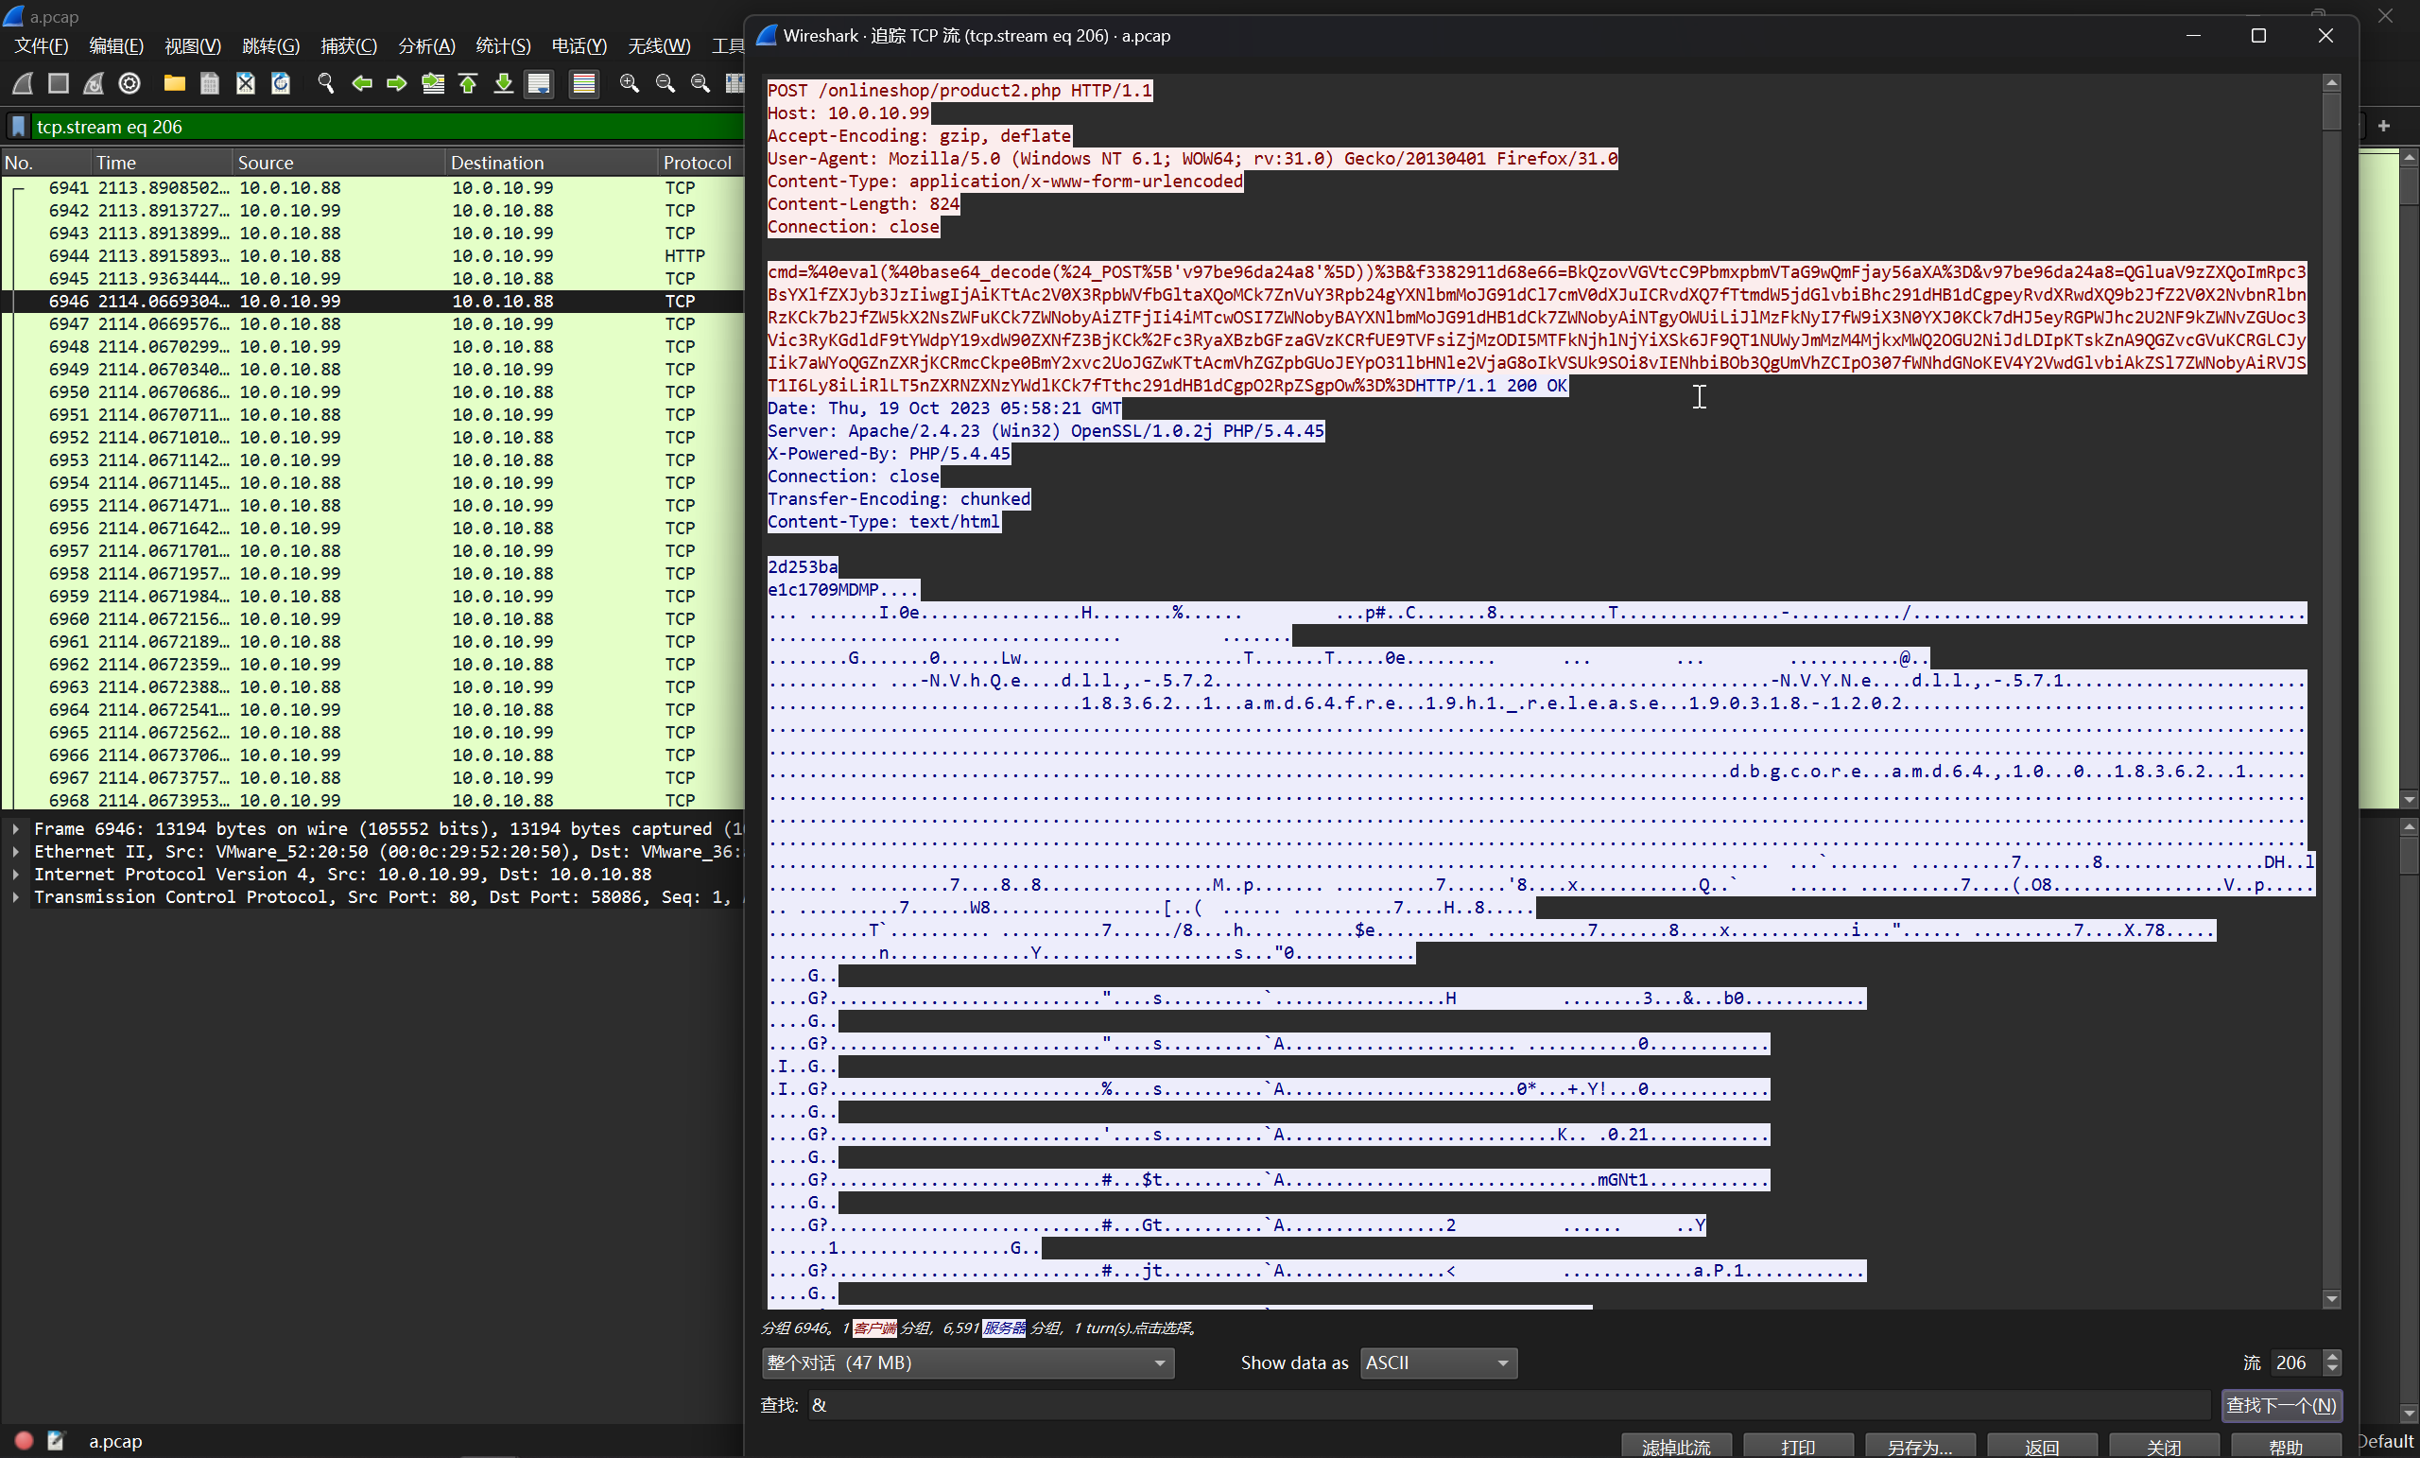The height and width of the screenshot is (1458, 2420).
Task: Open a capture file via folder icon
Action: (x=175, y=83)
